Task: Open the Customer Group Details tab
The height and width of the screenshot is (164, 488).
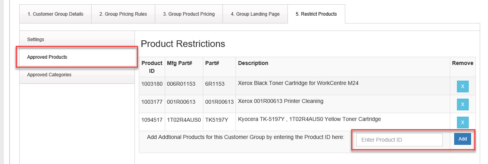Action: tap(55, 14)
